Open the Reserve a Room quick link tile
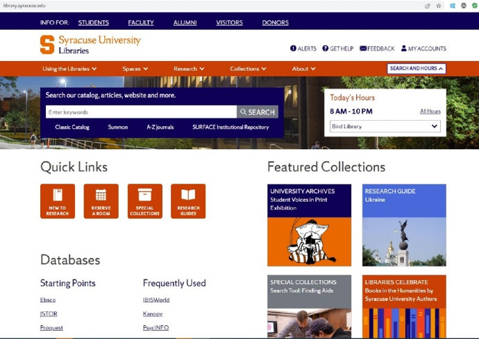The width and height of the screenshot is (479, 339). [101, 201]
